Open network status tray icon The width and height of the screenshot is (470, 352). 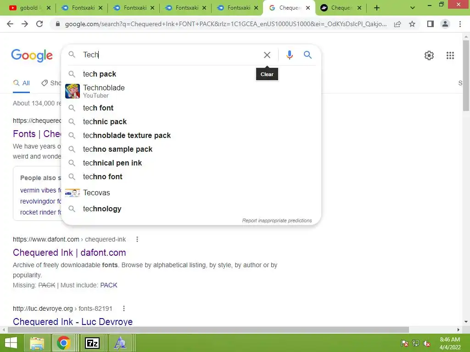pos(415,343)
